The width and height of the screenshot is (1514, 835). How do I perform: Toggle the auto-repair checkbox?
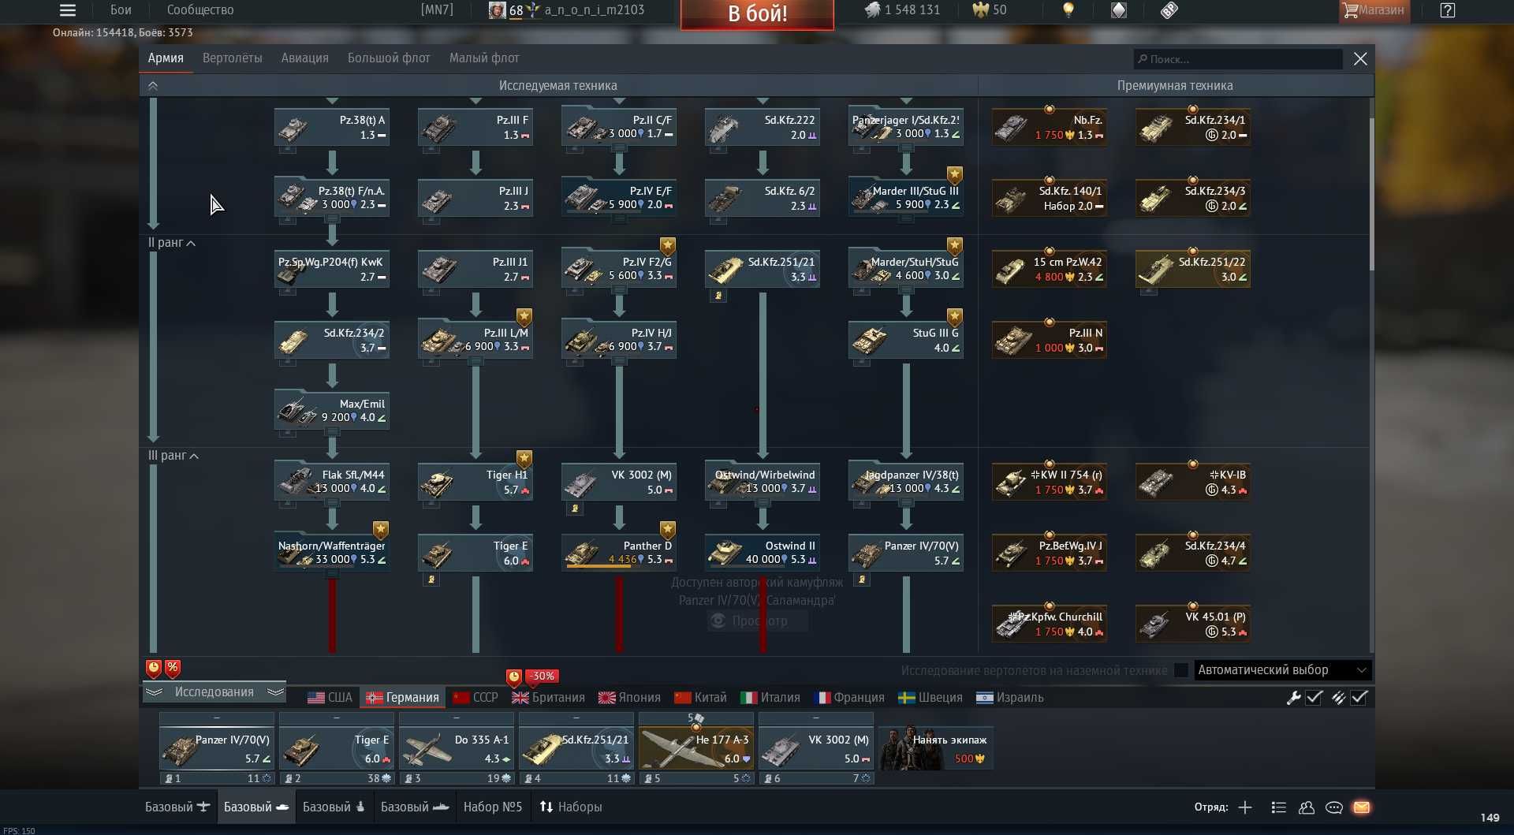tap(1314, 698)
